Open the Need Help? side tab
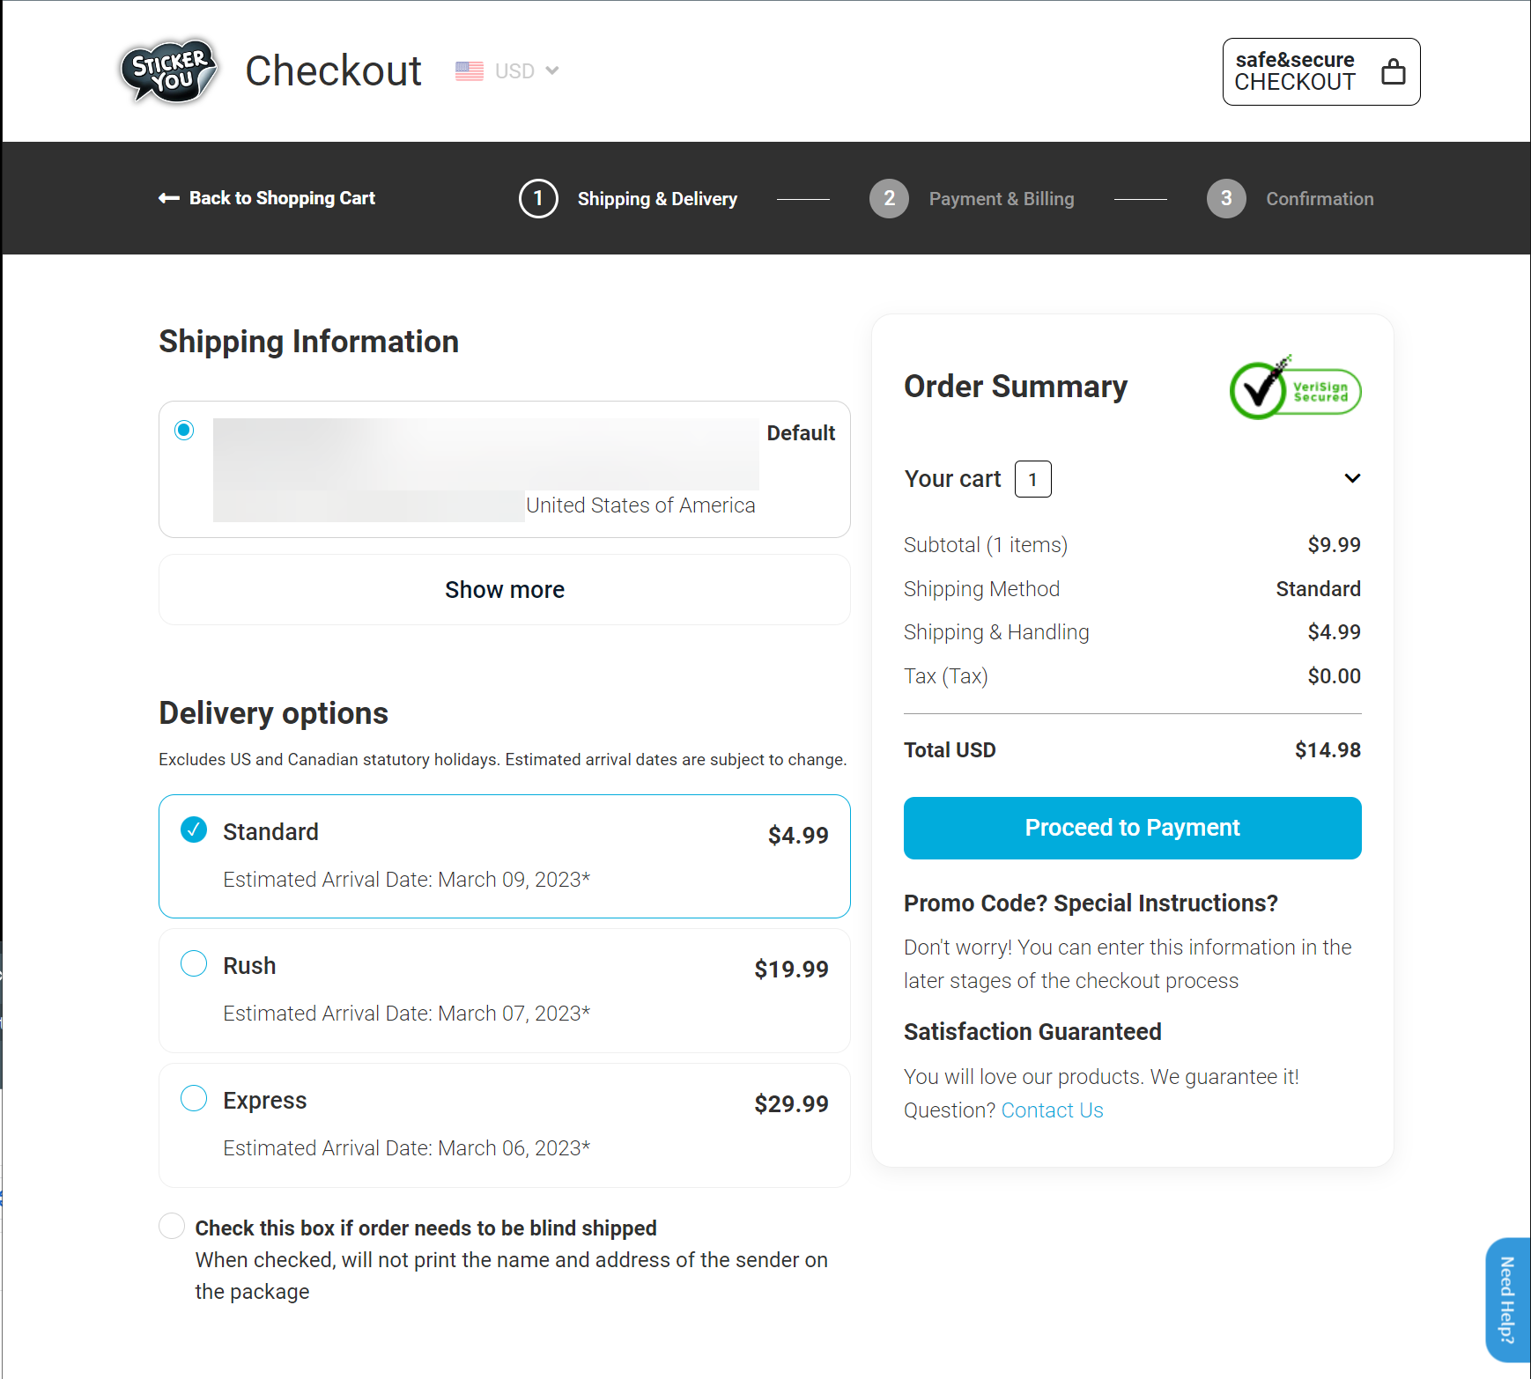This screenshot has width=1531, height=1379. pyautogui.click(x=1507, y=1300)
